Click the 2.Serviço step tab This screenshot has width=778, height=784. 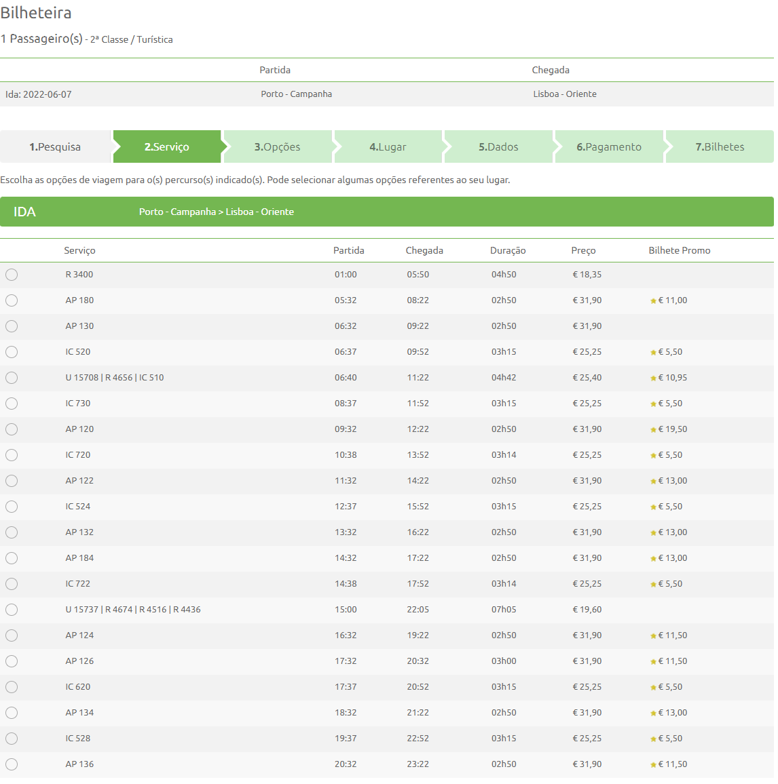pos(167,146)
